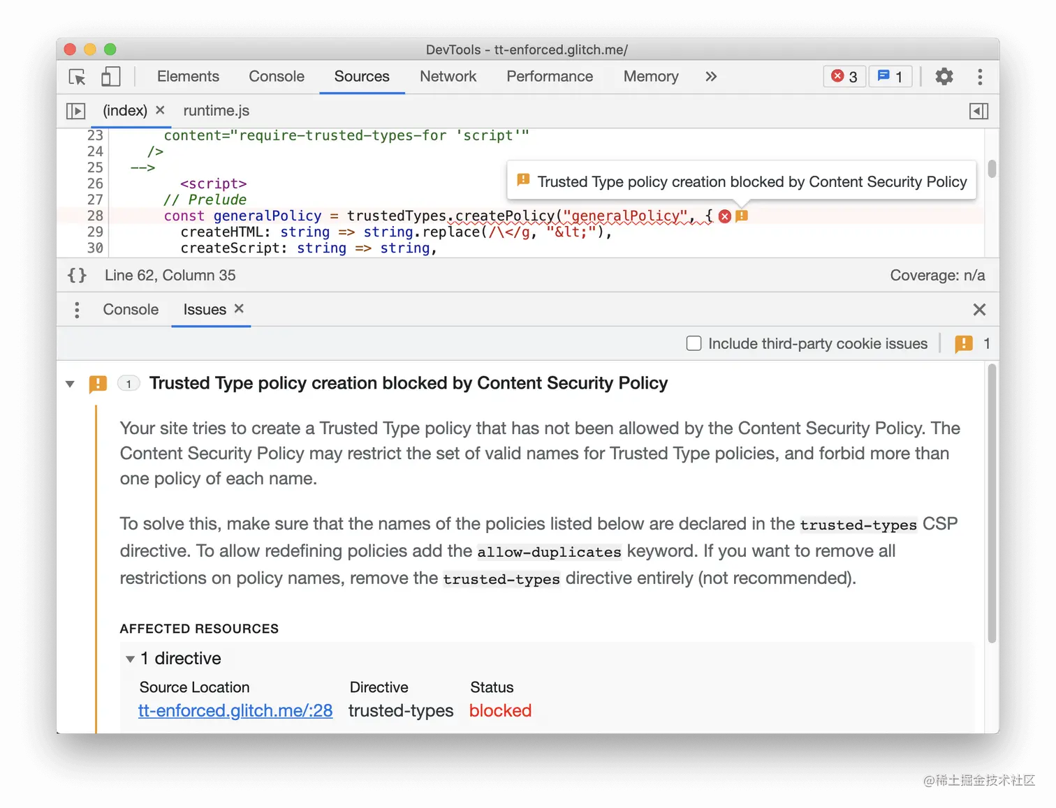Show the file navigator sidebar
Image resolution: width=1056 pixels, height=808 pixels.
(75, 111)
